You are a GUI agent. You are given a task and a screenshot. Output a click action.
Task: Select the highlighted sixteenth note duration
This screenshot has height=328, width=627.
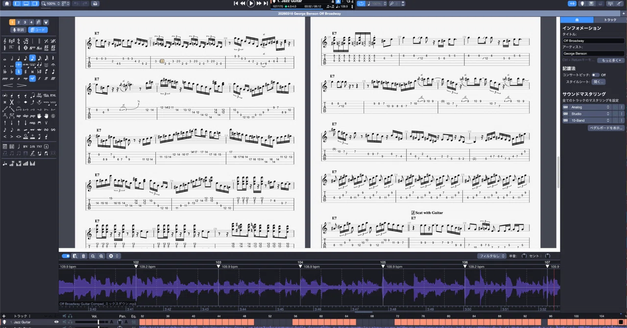[32, 58]
